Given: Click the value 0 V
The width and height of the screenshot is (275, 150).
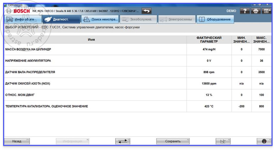Looking at the screenshot, I should (x=209, y=61).
